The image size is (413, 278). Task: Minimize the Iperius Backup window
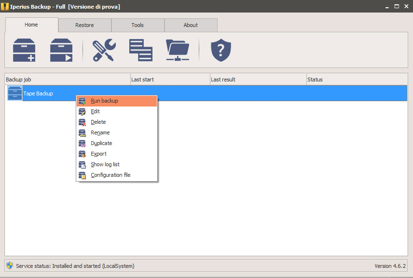pyautogui.click(x=387, y=7)
